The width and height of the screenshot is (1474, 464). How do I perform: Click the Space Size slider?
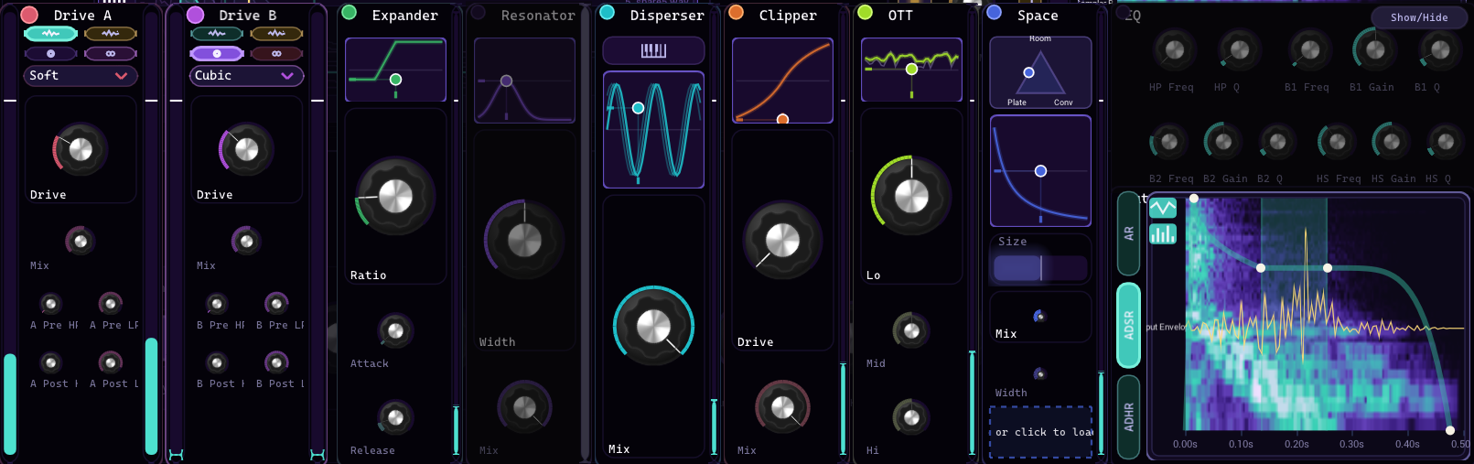pos(1040,267)
